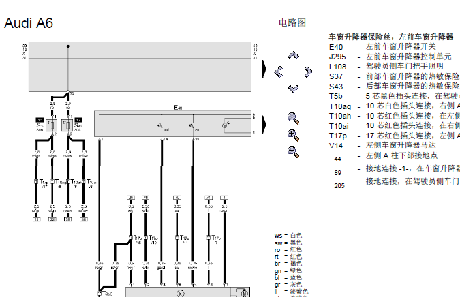Viewport: 460px width, 297px height.
Task: Click reference box 80
Action: 84,219
